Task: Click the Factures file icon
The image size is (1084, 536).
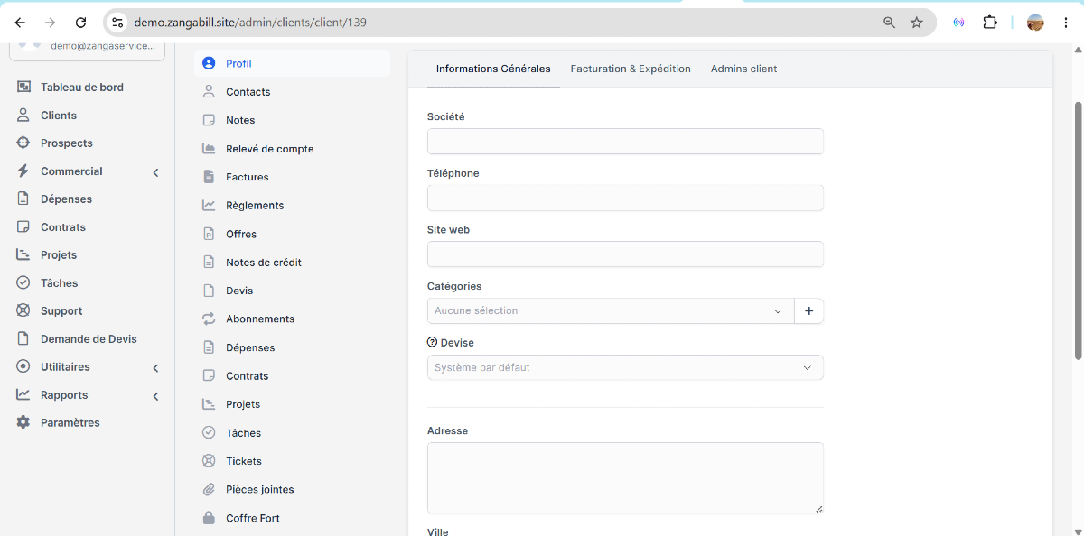Action: [x=209, y=177]
